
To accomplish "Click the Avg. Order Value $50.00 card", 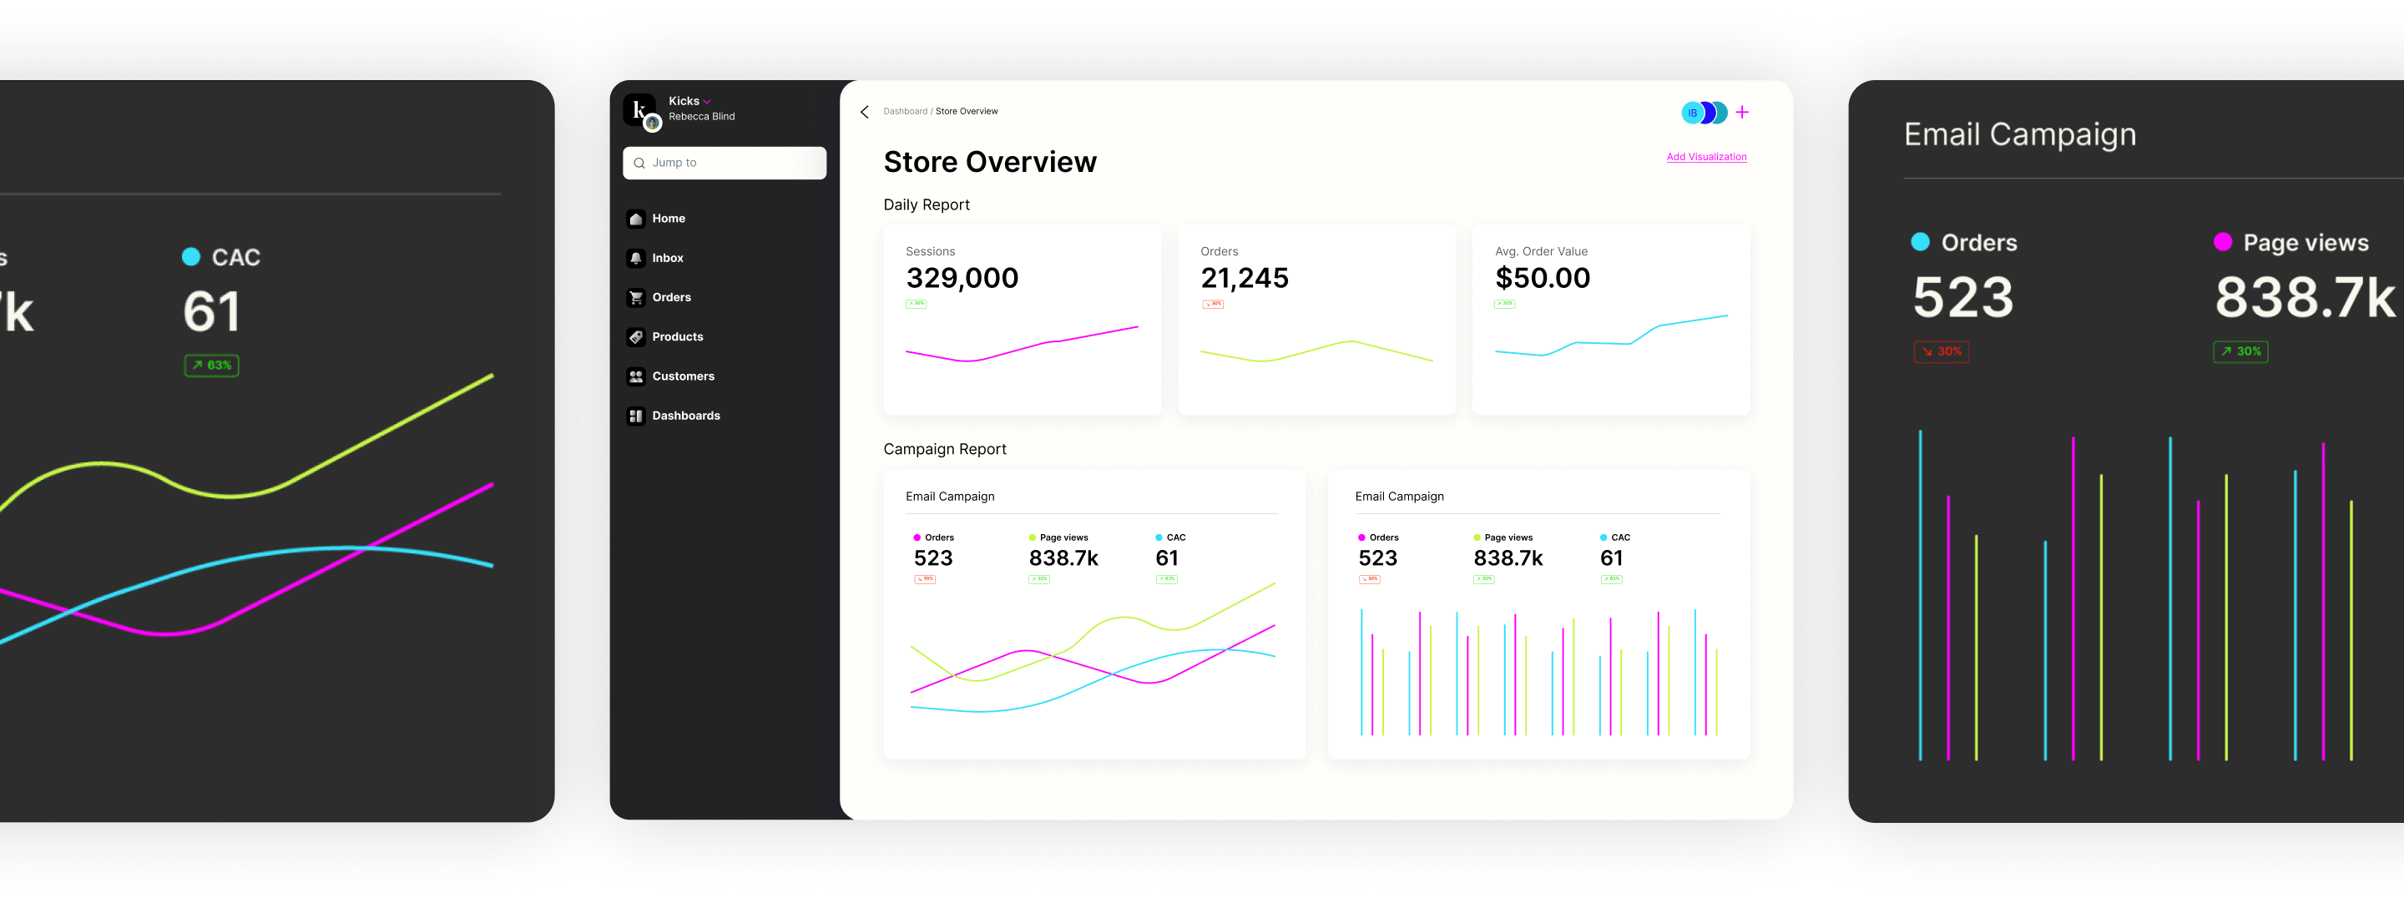I will click(1610, 320).
